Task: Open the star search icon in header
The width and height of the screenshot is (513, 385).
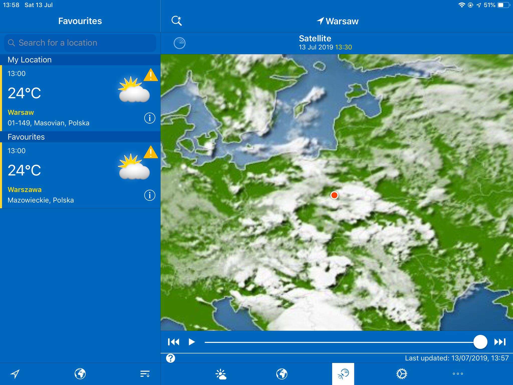Action: pyautogui.click(x=177, y=21)
